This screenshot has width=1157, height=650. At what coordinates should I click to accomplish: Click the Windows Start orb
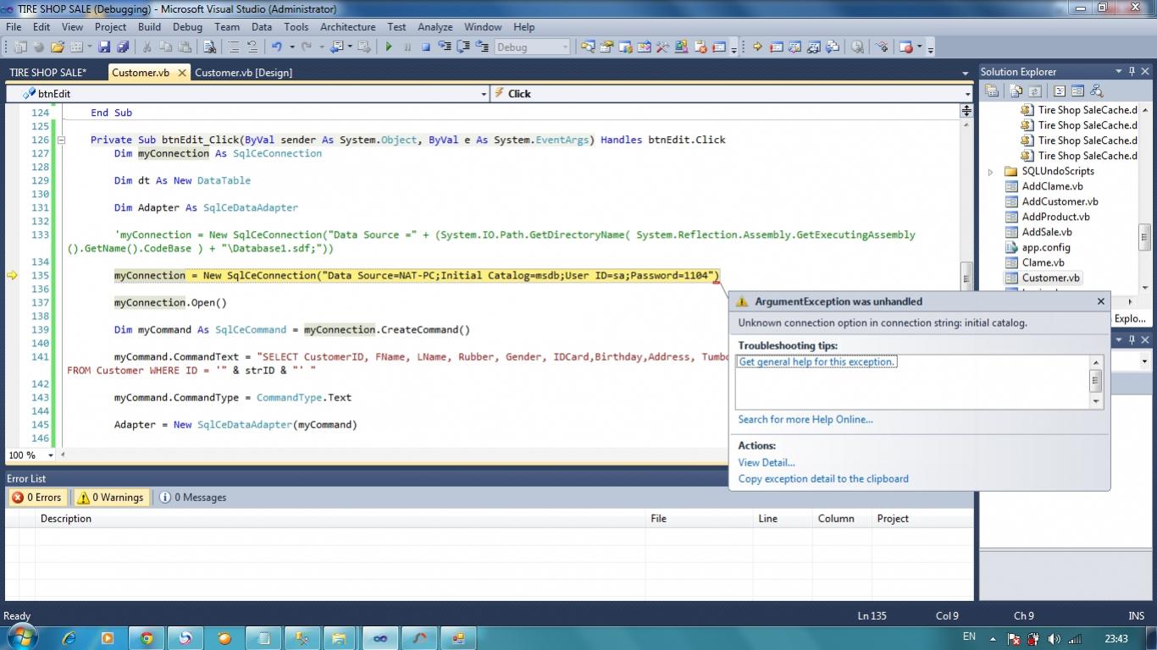(x=22, y=636)
